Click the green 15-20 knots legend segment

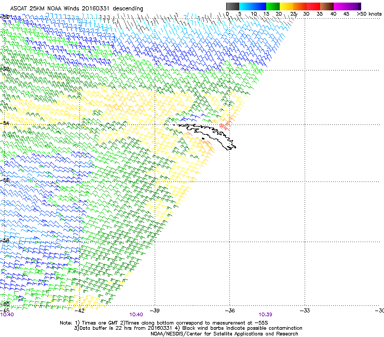point(273,6)
